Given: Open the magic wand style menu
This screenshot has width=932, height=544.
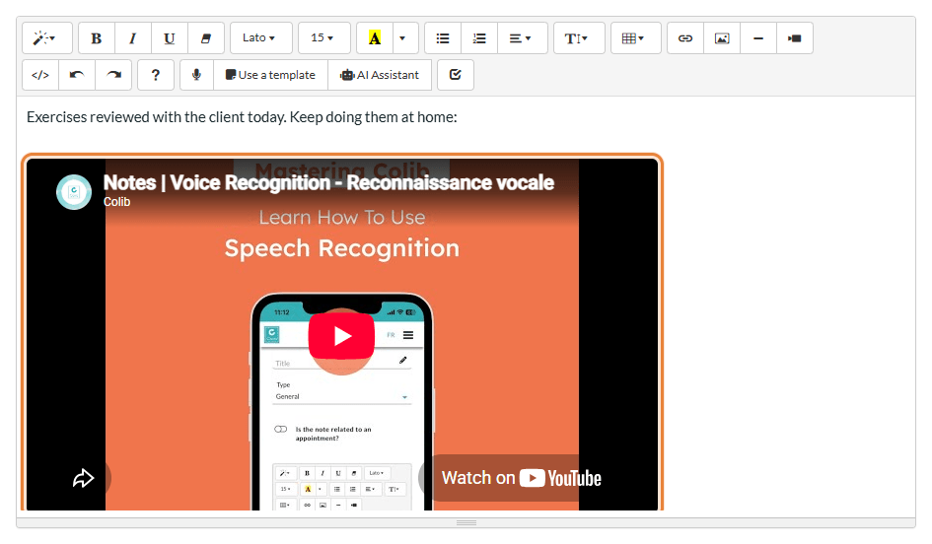Looking at the screenshot, I should click(47, 38).
